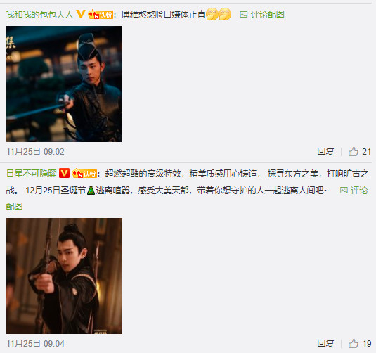This screenshot has width=376, height=353.
Task: Reply to the first comment via 回复
Action: (x=325, y=152)
